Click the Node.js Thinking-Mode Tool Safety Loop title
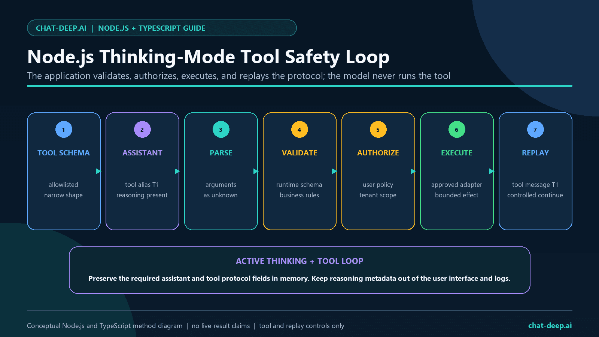The height and width of the screenshot is (337, 599). [208, 57]
